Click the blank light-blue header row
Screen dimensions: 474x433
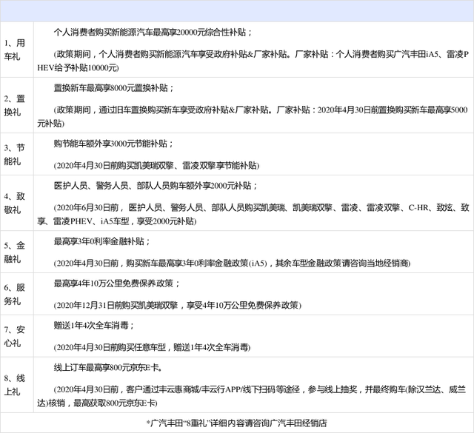[x=237, y=11]
